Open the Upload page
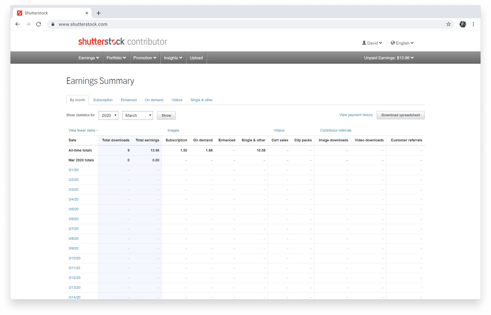Screen dimensions: 491x315 tap(196, 58)
